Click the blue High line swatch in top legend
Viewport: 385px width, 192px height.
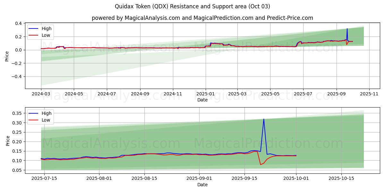click(34, 28)
